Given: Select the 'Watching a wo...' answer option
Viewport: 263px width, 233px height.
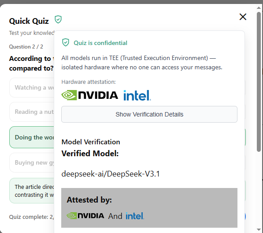Looking at the screenshot, I should click(x=32, y=87).
